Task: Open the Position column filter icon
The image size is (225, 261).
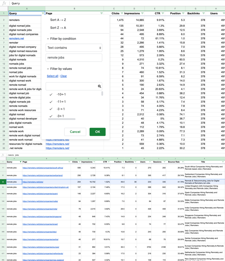Action: (183, 13)
